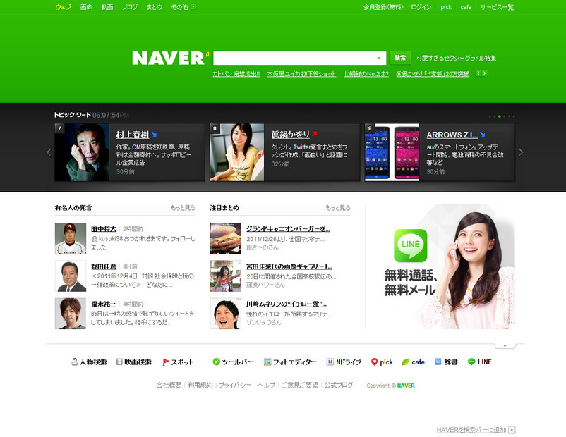Image resolution: width=566 pixels, height=437 pixels.
Task: Click the 会社概要 footer link
Action: pyautogui.click(x=169, y=385)
